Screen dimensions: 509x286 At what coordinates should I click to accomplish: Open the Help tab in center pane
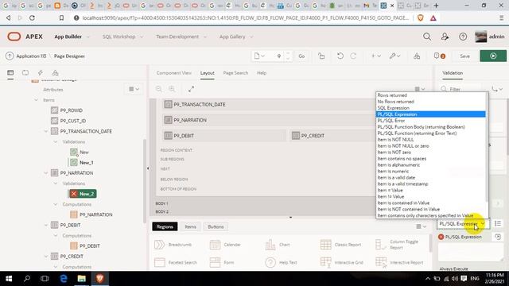coord(262,73)
